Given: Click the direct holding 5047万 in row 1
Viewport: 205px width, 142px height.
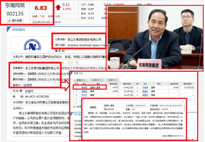Looking at the screenshot, I should pos(115,87).
